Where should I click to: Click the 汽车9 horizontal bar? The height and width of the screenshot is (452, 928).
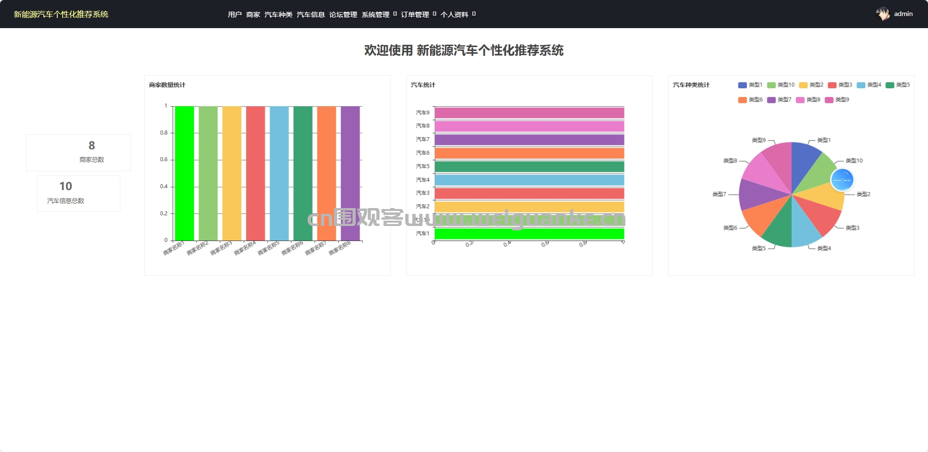coord(530,113)
